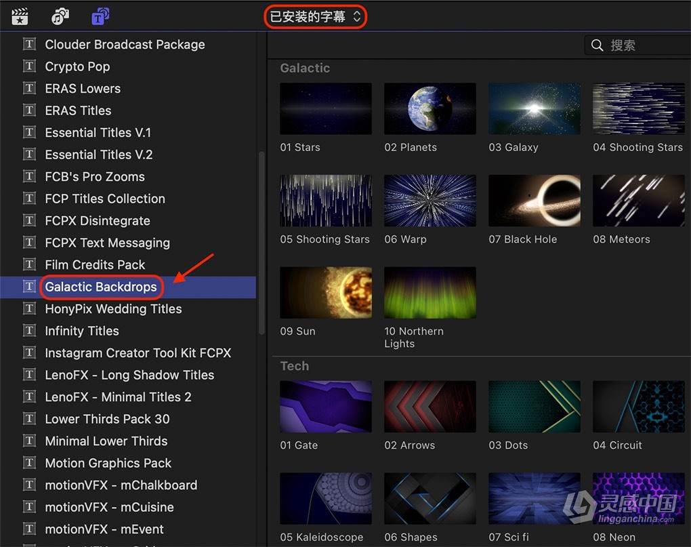Click the icon beside Instagram Creator Tool Kit
This screenshot has width=691, height=547.
click(x=29, y=352)
